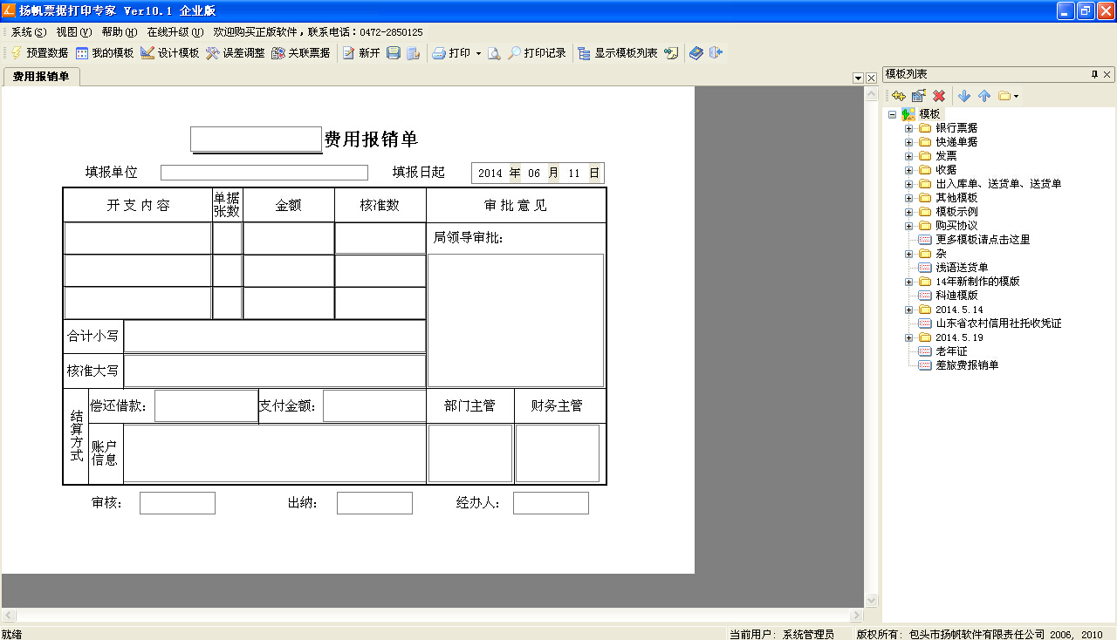Click the add template icon in 模板列表 toolbar

point(899,96)
